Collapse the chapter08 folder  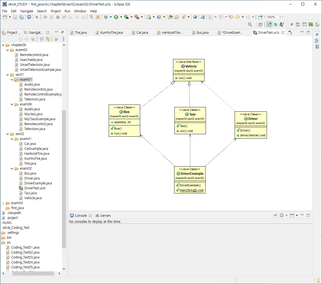coord(3,45)
